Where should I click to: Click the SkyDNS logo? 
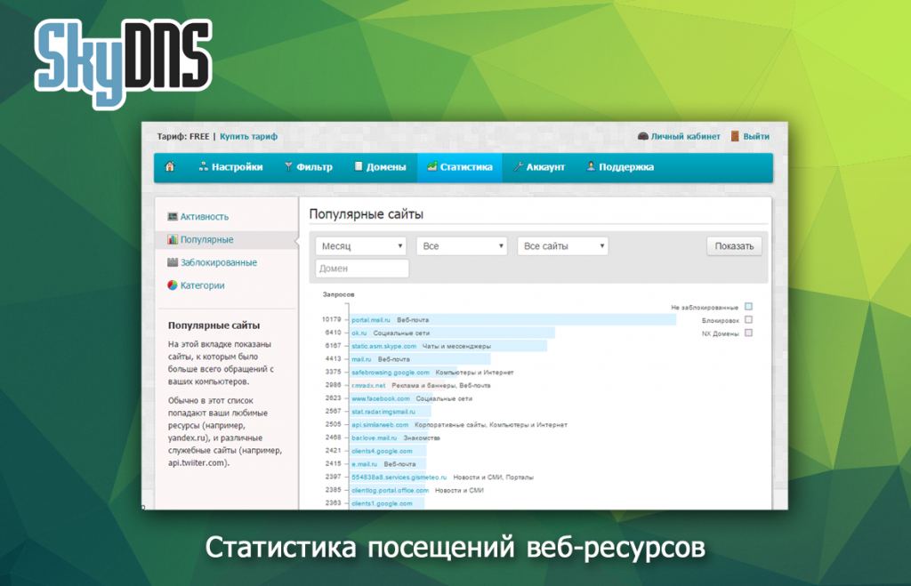pos(123,62)
